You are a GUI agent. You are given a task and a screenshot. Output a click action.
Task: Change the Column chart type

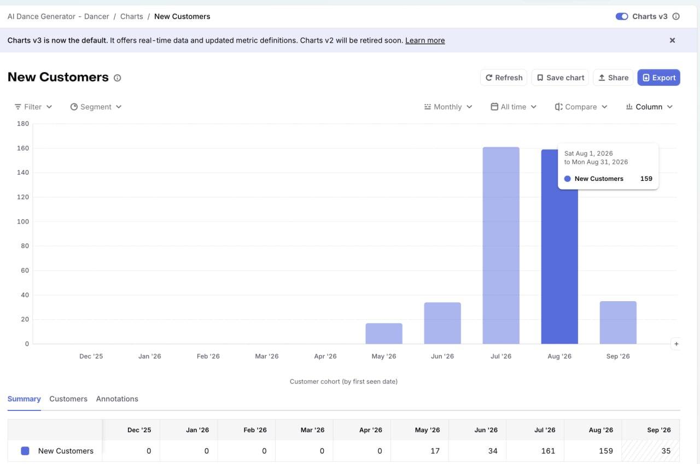pos(649,107)
